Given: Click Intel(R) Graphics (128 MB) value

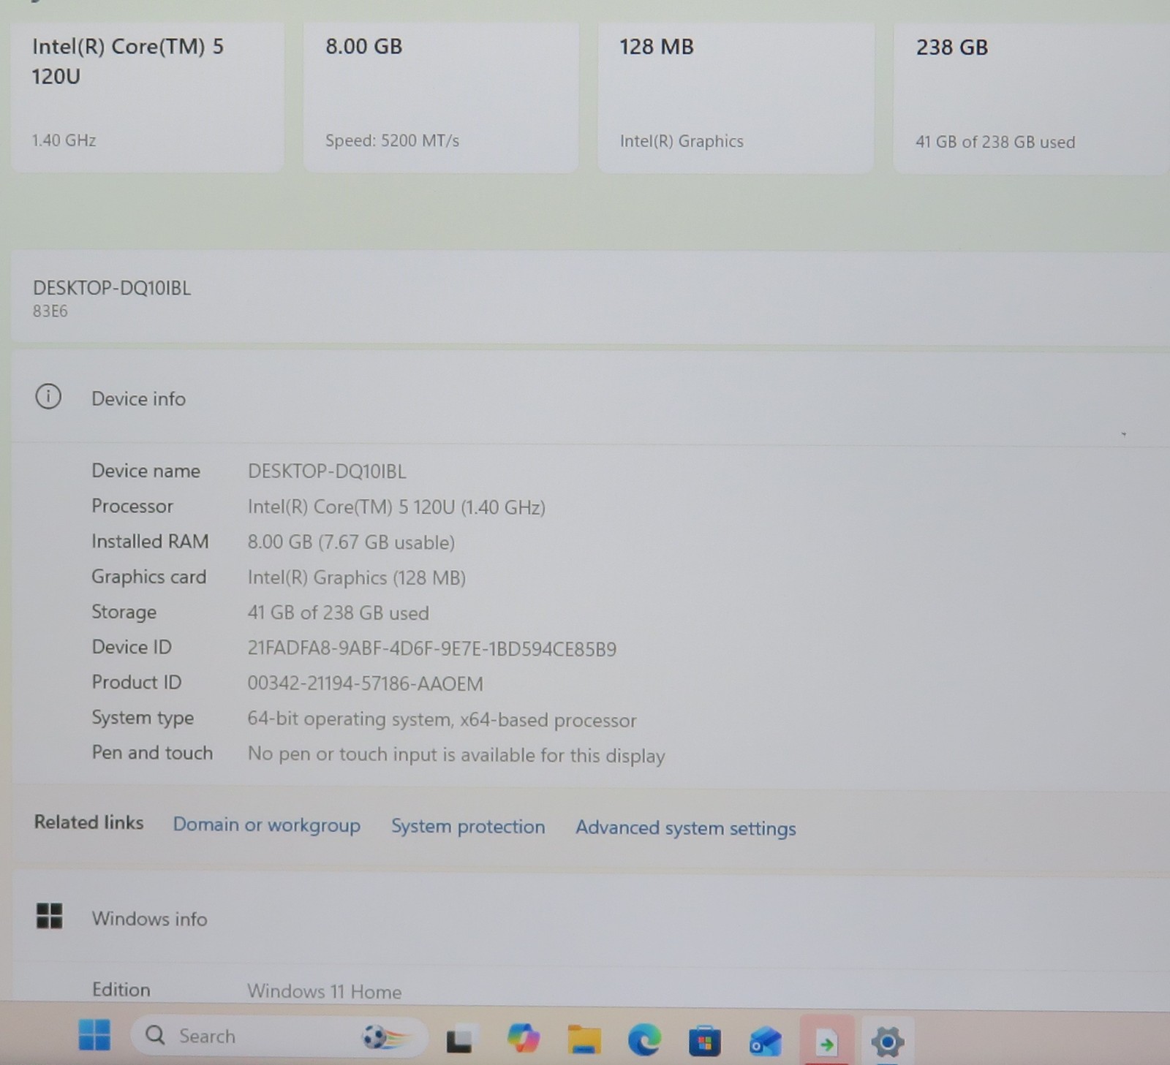Looking at the screenshot, I should (x=356, y=577).
